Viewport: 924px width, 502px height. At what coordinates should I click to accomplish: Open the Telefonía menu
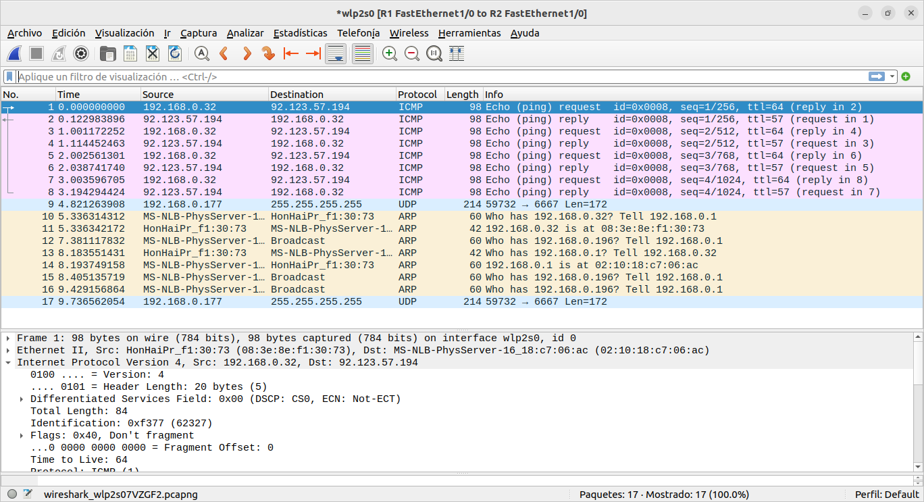(358, 33)
